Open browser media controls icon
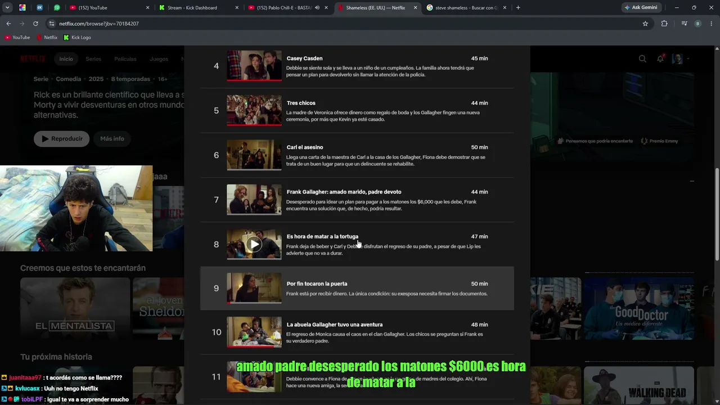720x405 pixels. (684, 24)
